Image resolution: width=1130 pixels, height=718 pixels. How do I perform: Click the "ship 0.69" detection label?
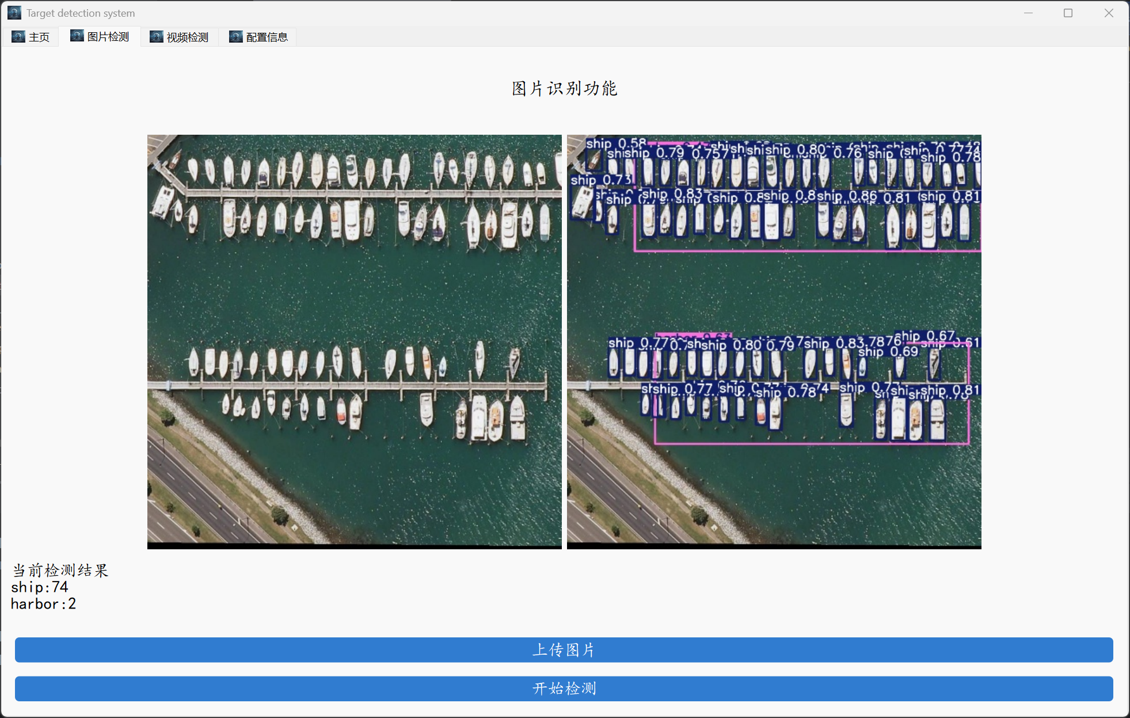pyautogui.click(x=888, y=352)
